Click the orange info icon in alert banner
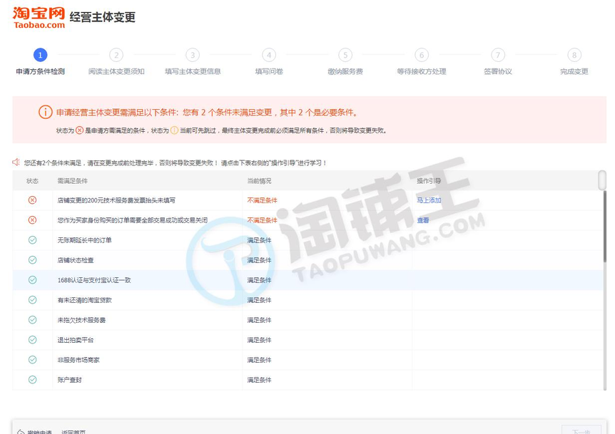 pyautogui.click(x=45, y=113)
